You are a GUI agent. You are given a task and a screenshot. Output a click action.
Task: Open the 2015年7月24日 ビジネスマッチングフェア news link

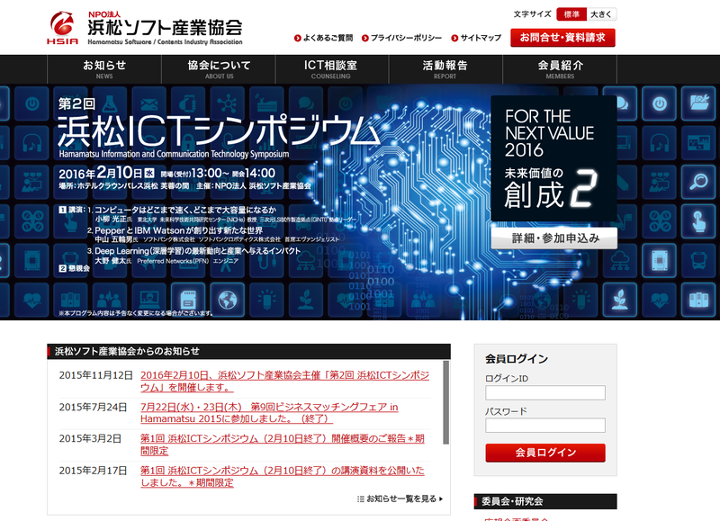(x=269, y=413)
